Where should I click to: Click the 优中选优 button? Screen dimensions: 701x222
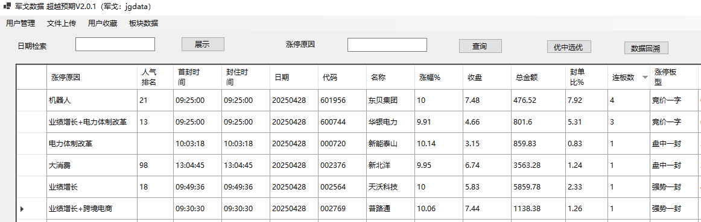568,47
